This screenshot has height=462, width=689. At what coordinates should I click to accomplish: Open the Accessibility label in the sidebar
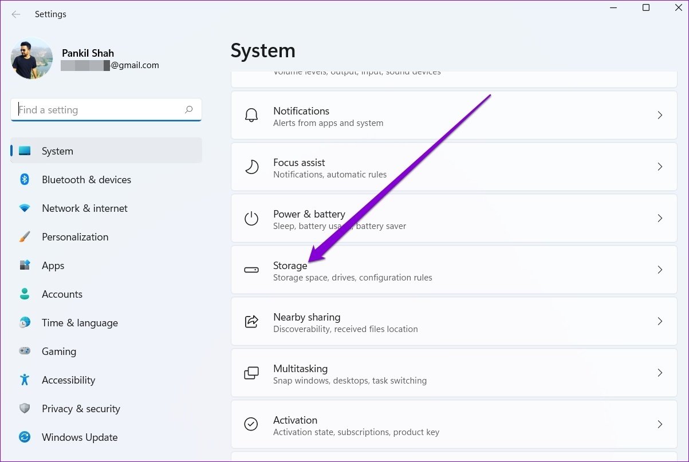pos(68,380)
